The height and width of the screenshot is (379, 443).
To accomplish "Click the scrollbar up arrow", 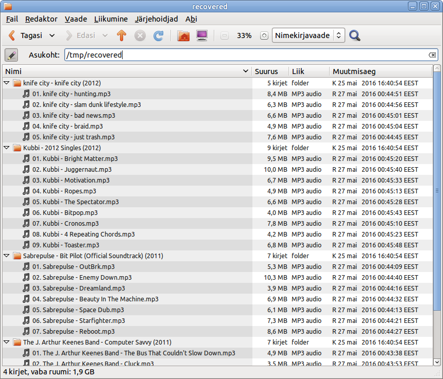I will [x=437, y=68].
